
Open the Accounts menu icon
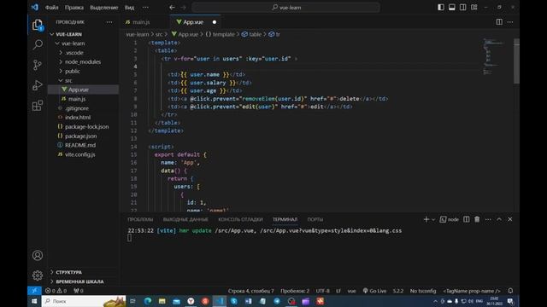[38, 256]
